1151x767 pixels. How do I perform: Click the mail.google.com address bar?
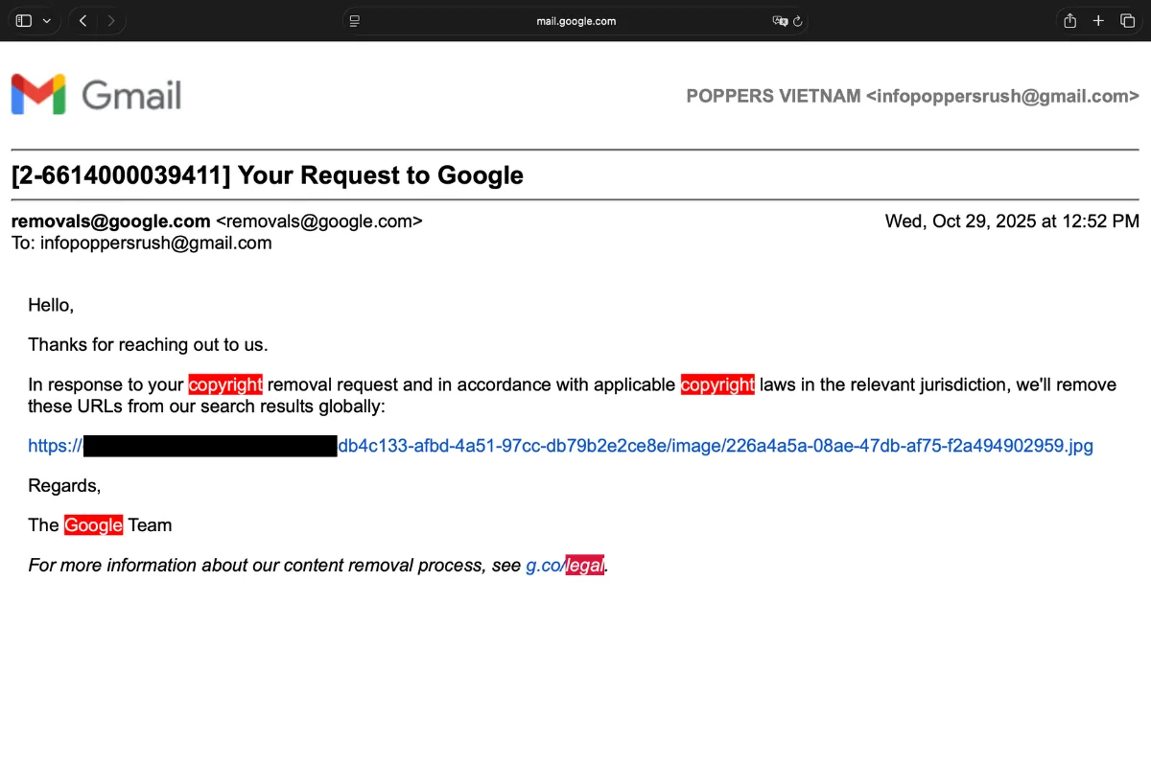575,20
